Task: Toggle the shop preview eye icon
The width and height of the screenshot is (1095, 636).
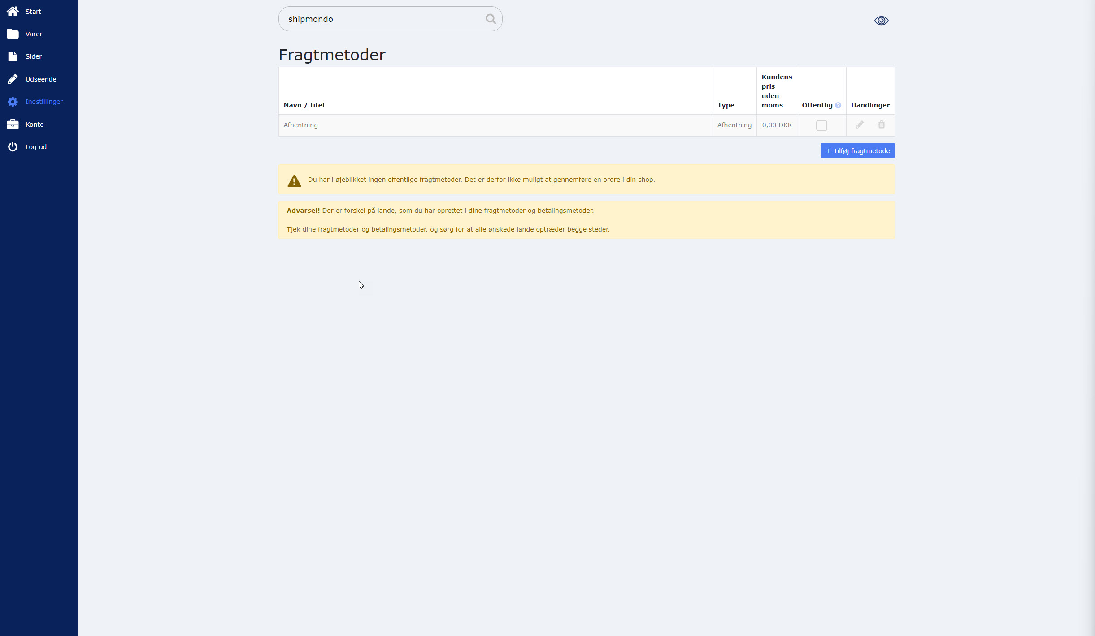Action: tap(881, 21)
